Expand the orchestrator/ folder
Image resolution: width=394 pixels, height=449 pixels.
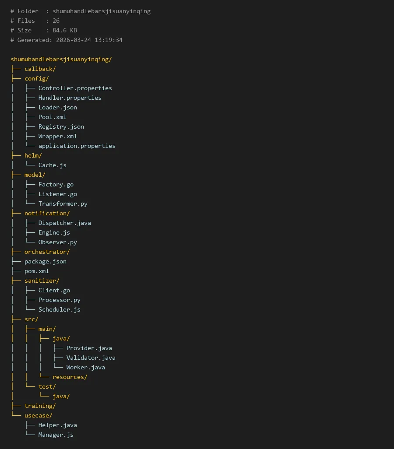[x=47, y=252]
